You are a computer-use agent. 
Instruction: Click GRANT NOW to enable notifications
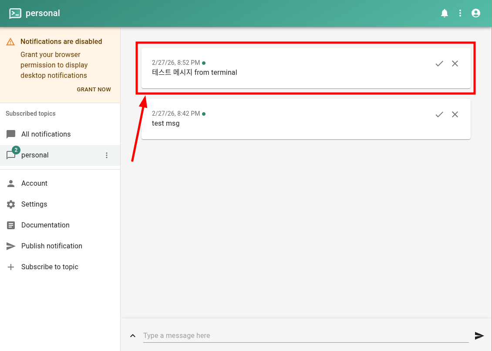pyautogui.click(x=94, y=90)
